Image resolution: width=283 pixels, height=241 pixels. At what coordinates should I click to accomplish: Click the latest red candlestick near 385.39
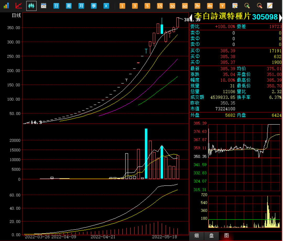coord(178,22)
